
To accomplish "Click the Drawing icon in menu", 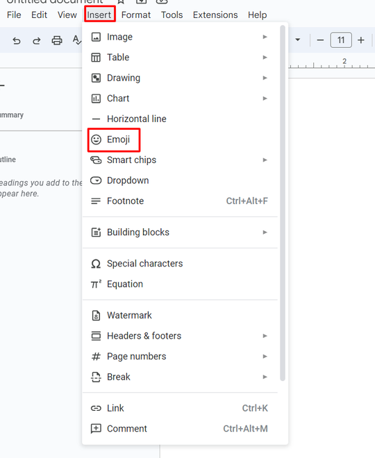I will tap(96, 78).
